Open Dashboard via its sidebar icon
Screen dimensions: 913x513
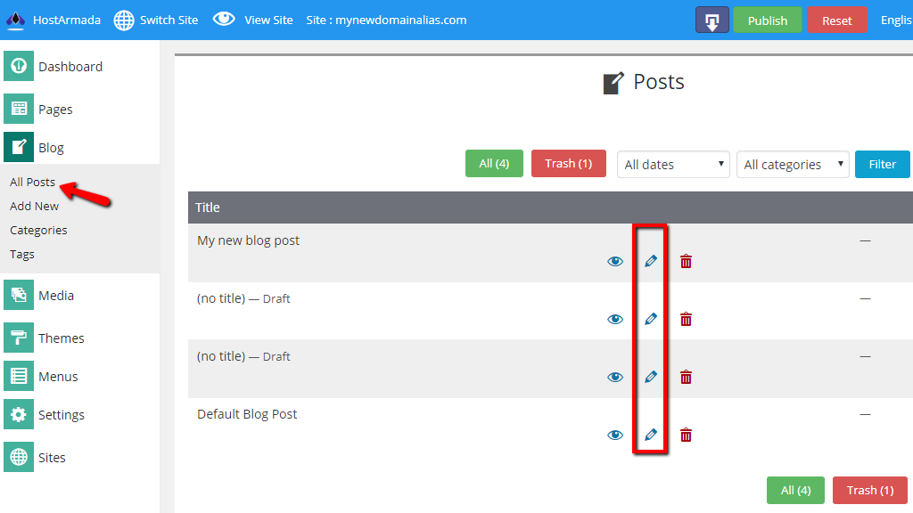[19, 66]
